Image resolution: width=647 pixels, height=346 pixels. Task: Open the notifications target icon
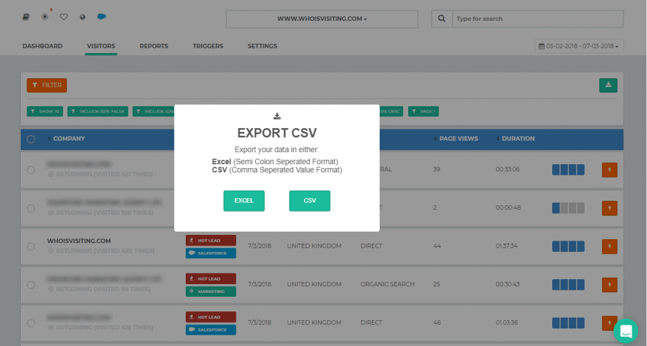tap(45, 16)
